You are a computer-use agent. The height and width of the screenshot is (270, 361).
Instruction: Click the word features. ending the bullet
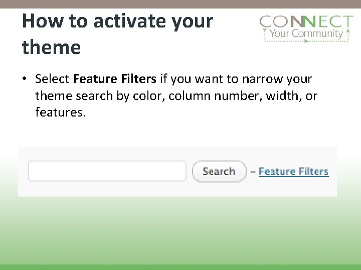pos(61,112)
